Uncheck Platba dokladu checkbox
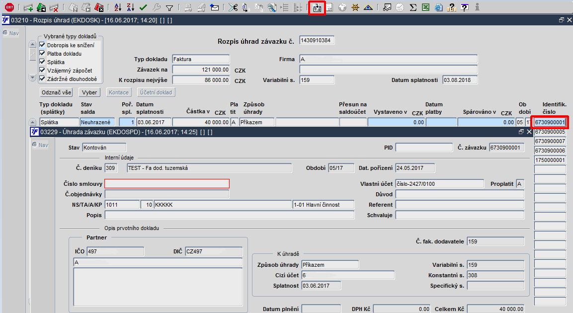The height and width of the screenshot is (313, 573). (42, 53)
